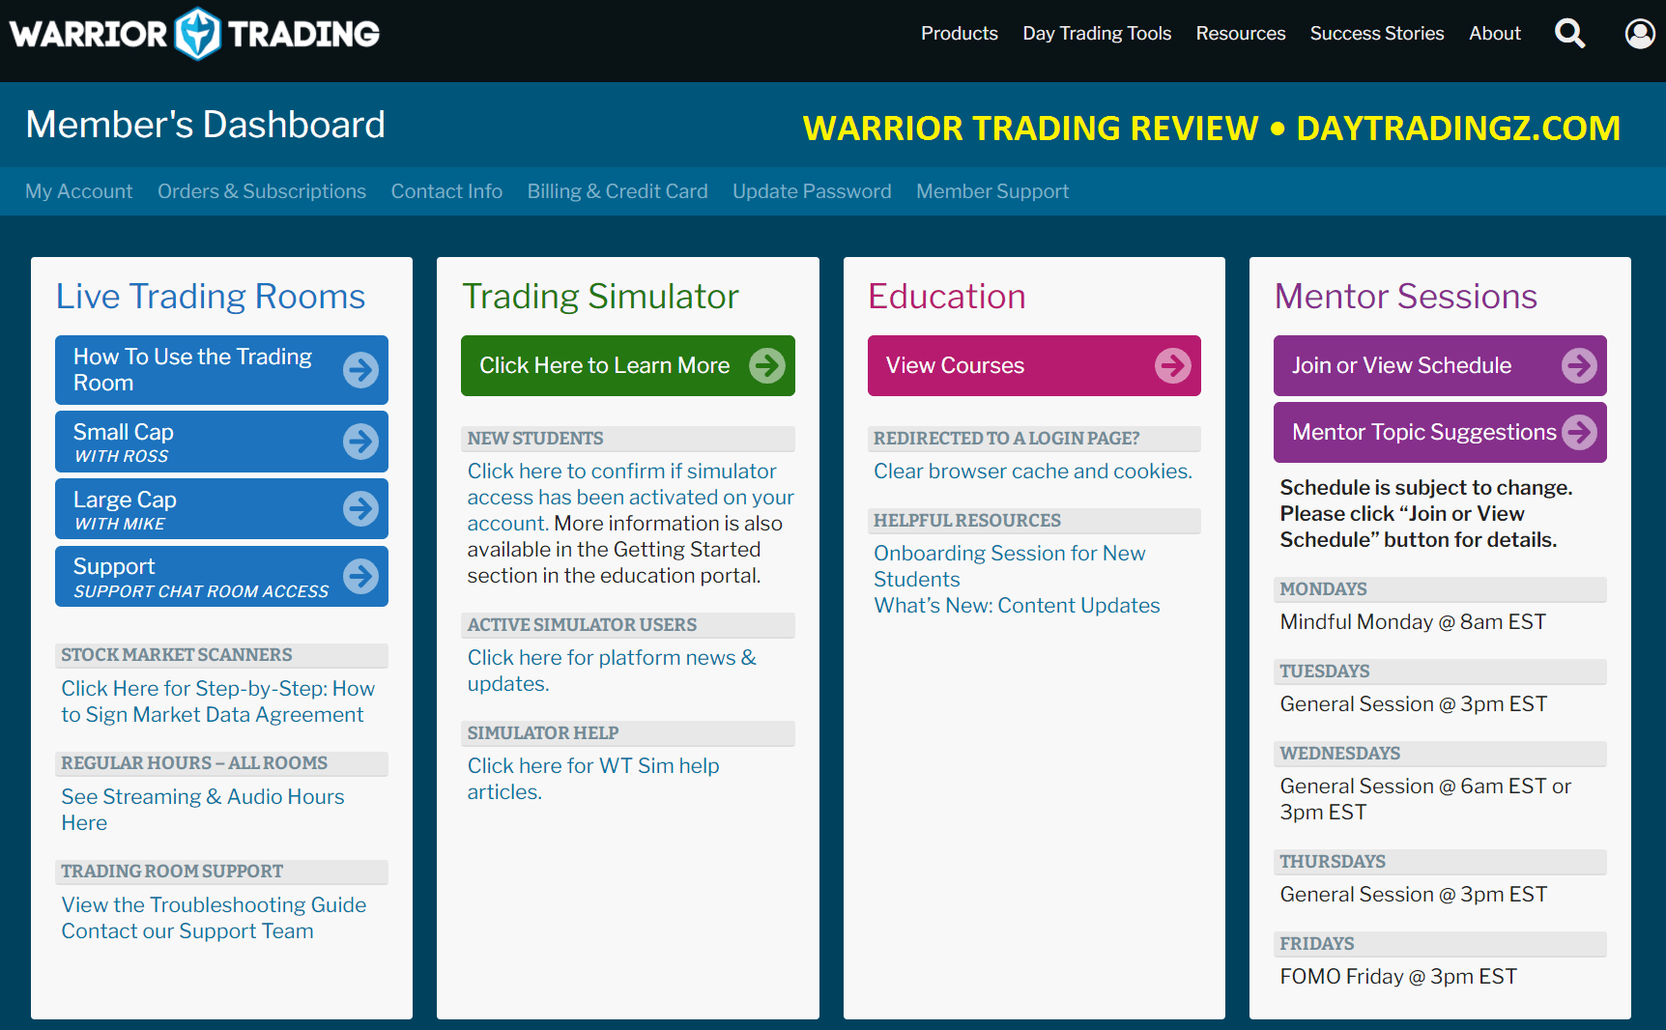Screen dimensions: 1666x1030
Task: Open the Resources menu
Action: click(1241, 34)
